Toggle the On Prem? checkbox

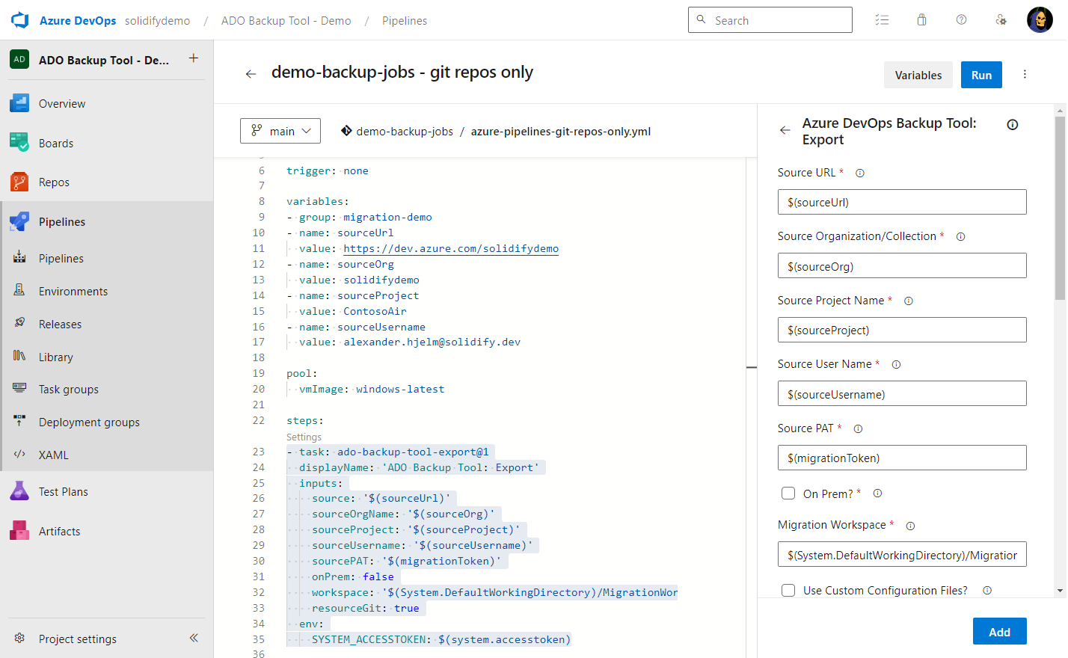788,493
